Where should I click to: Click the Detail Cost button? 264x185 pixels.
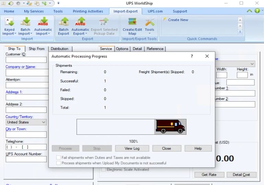coord(241,175)
